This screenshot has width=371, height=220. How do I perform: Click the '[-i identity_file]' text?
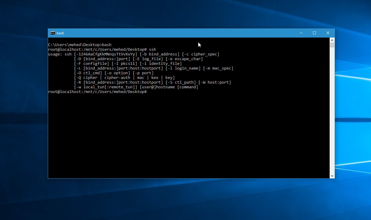click(161, 64)
